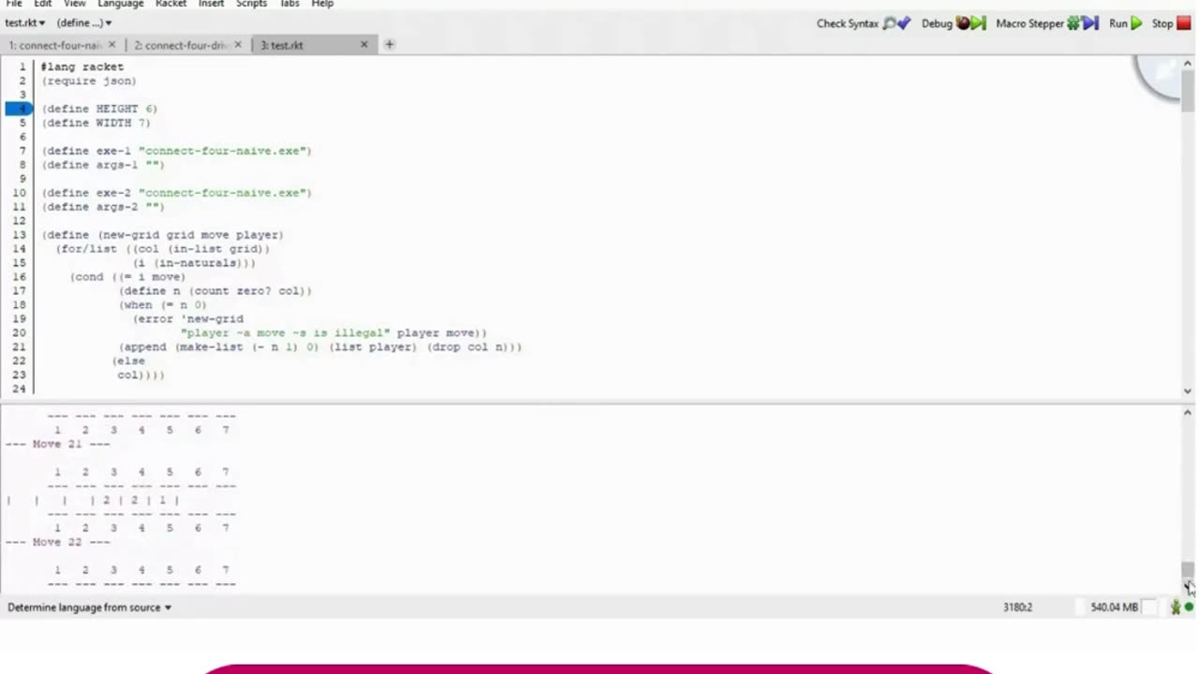Screen dimensions: 1199x674
Task: Click the highlighted line number 4 in gutter
Action: [19, 109]
